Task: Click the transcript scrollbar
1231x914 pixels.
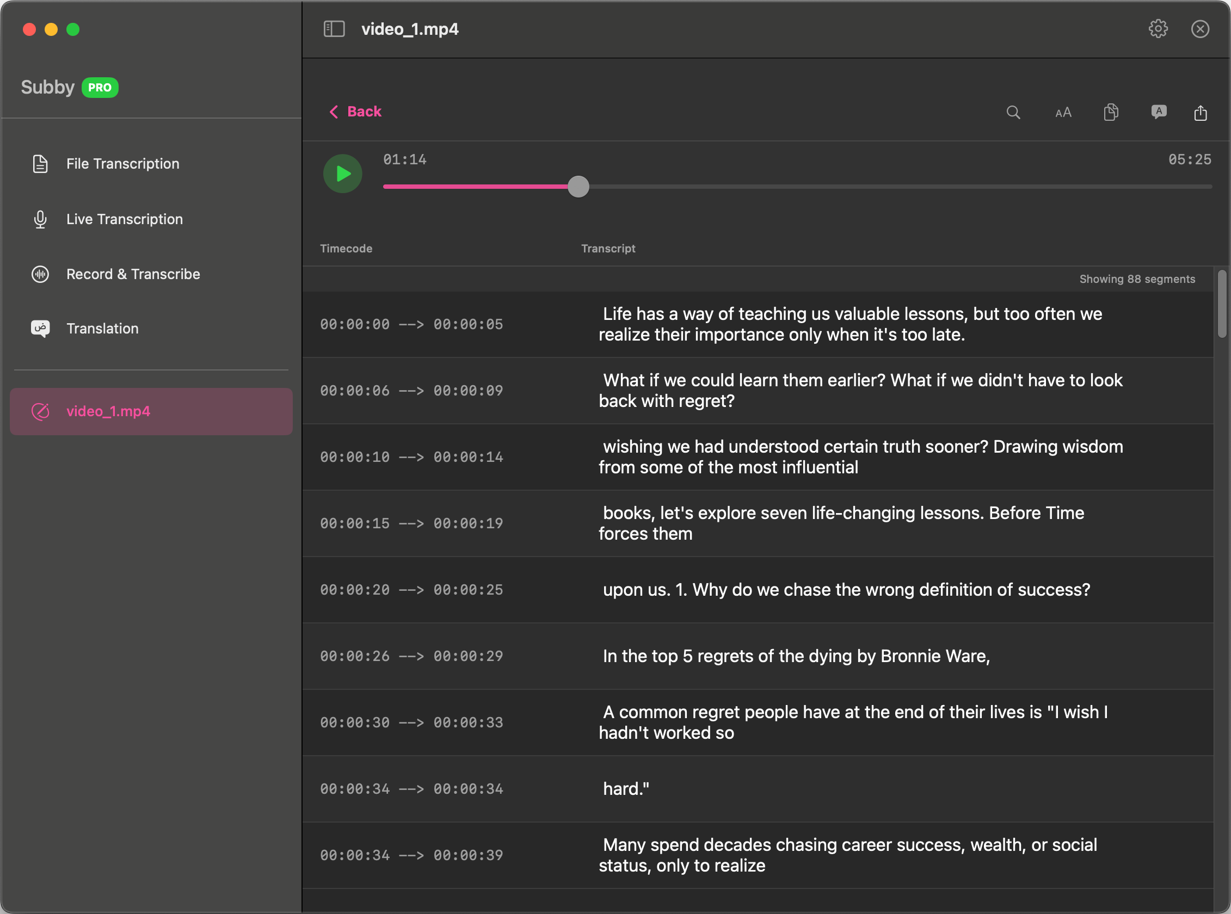Action: pyautogui.click(x=1222, y=304)
